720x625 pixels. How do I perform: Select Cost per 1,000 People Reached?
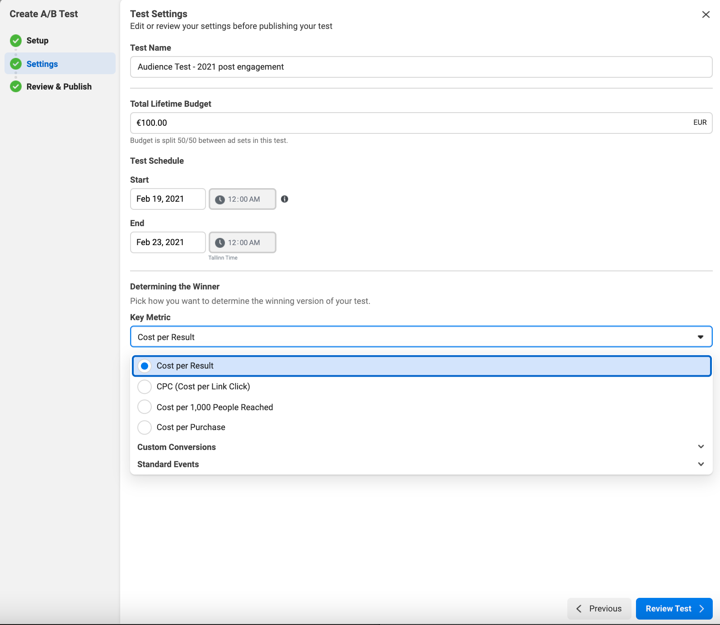pyautogui.click(x=145, y=407)
